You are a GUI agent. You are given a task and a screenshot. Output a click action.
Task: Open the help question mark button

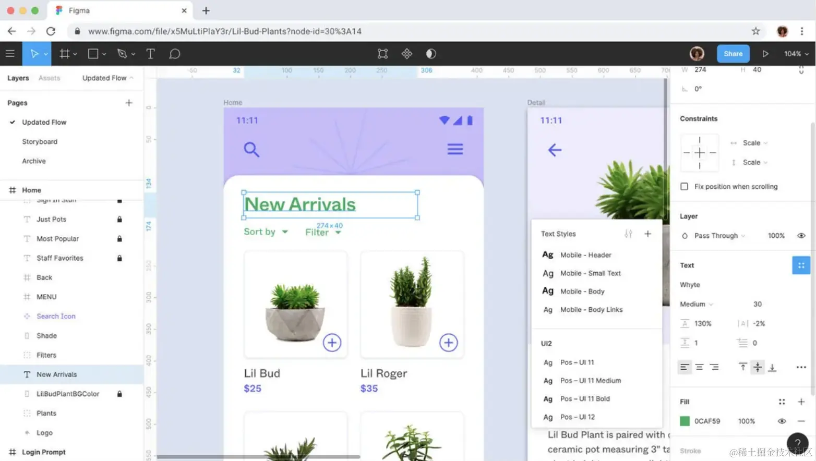[797, 443]
